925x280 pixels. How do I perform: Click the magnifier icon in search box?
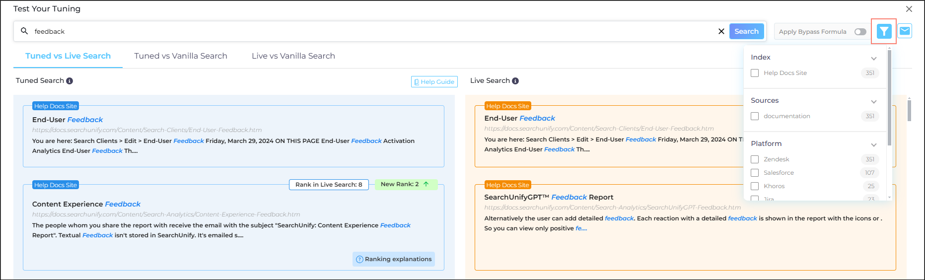(x=24, y=31)
